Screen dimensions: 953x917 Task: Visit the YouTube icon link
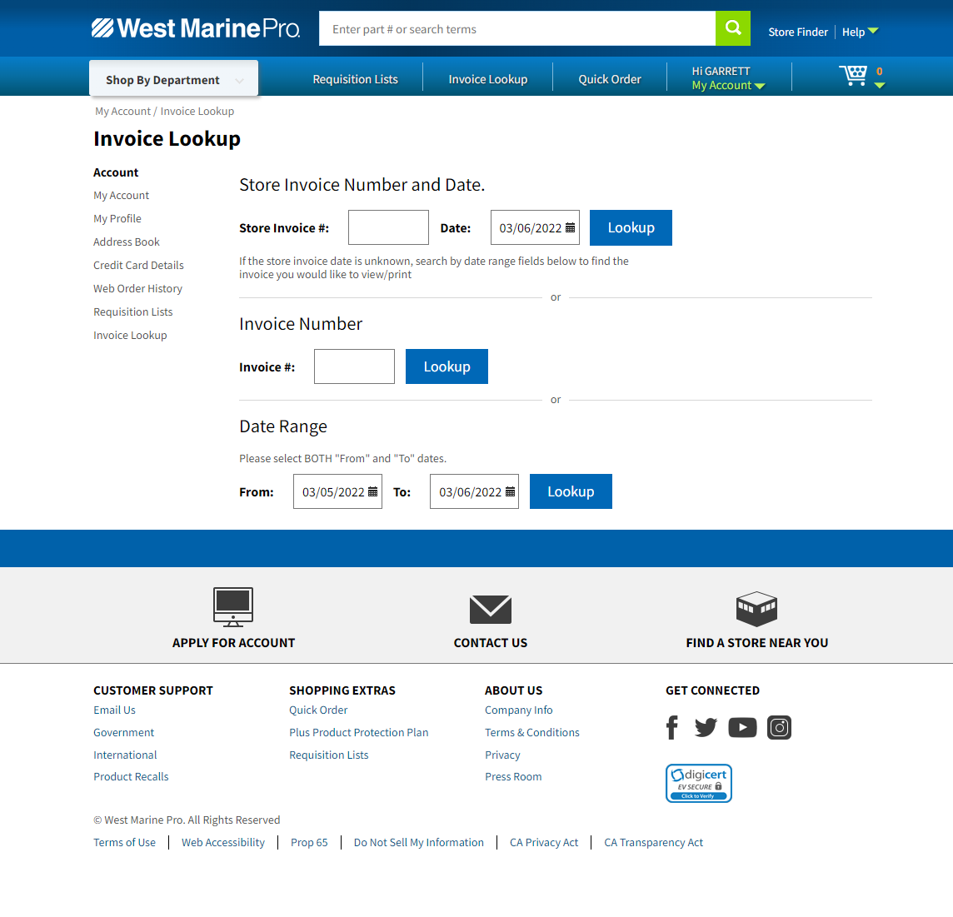742,728
